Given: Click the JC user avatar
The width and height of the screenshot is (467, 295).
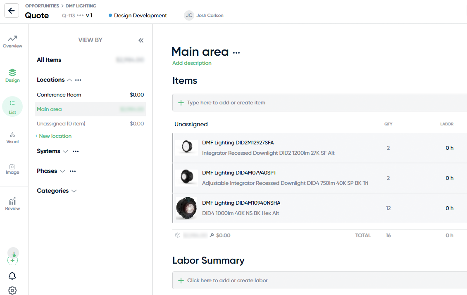Looking at the screenshot, I should coord(189,15).
